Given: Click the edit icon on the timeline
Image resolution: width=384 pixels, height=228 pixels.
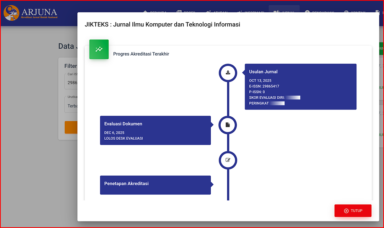Looking at the screenshot, I should coord(228,160).
